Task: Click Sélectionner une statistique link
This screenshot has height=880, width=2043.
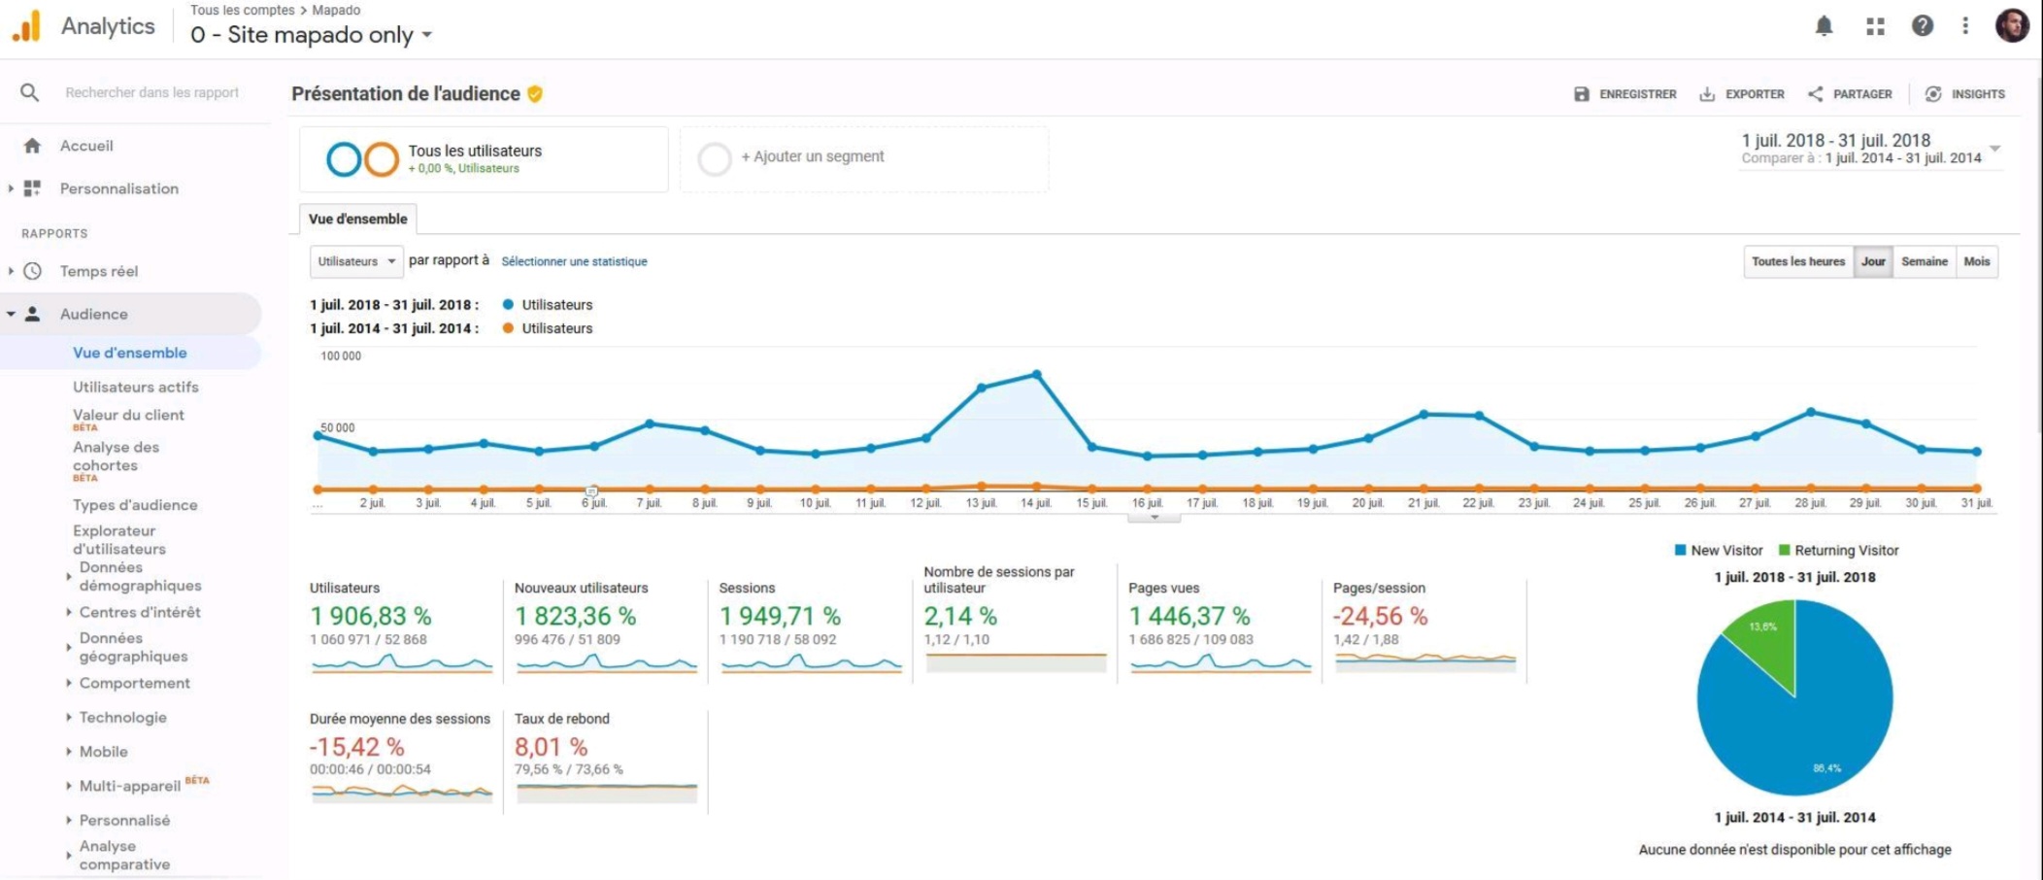Action: pyautogui.click(x=574, y=261)
